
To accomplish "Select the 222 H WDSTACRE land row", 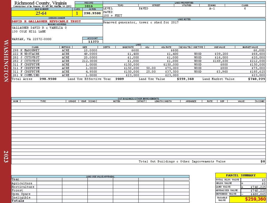I will [138, 54].
